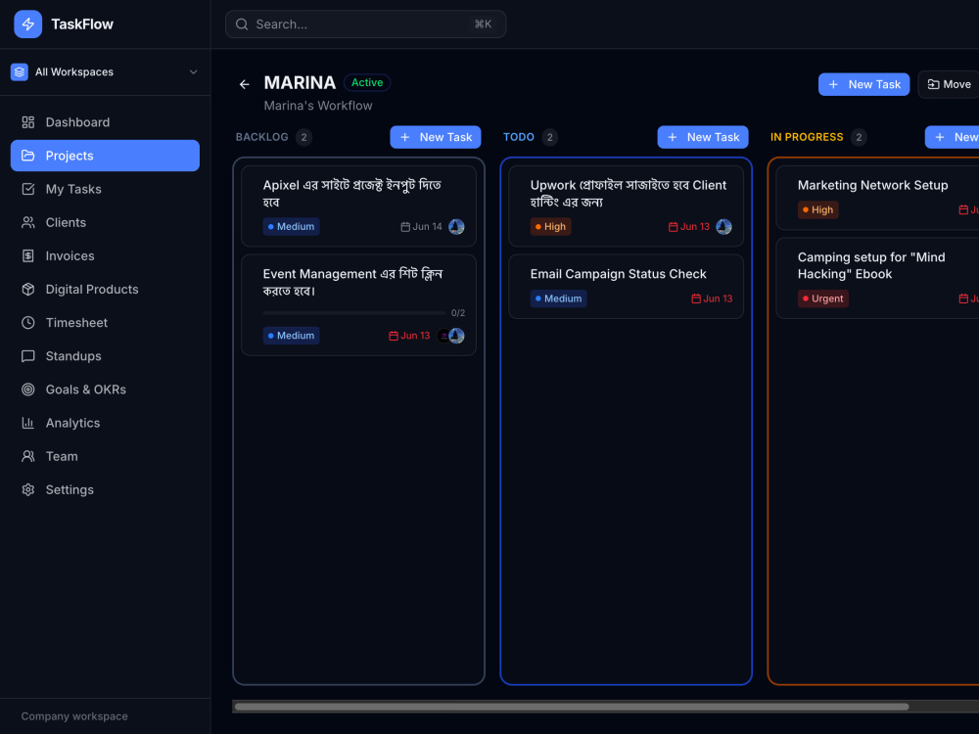Click the Jun 14 calendar icon on Apixel task
979x734 pixels.
[x=405, y=227]
